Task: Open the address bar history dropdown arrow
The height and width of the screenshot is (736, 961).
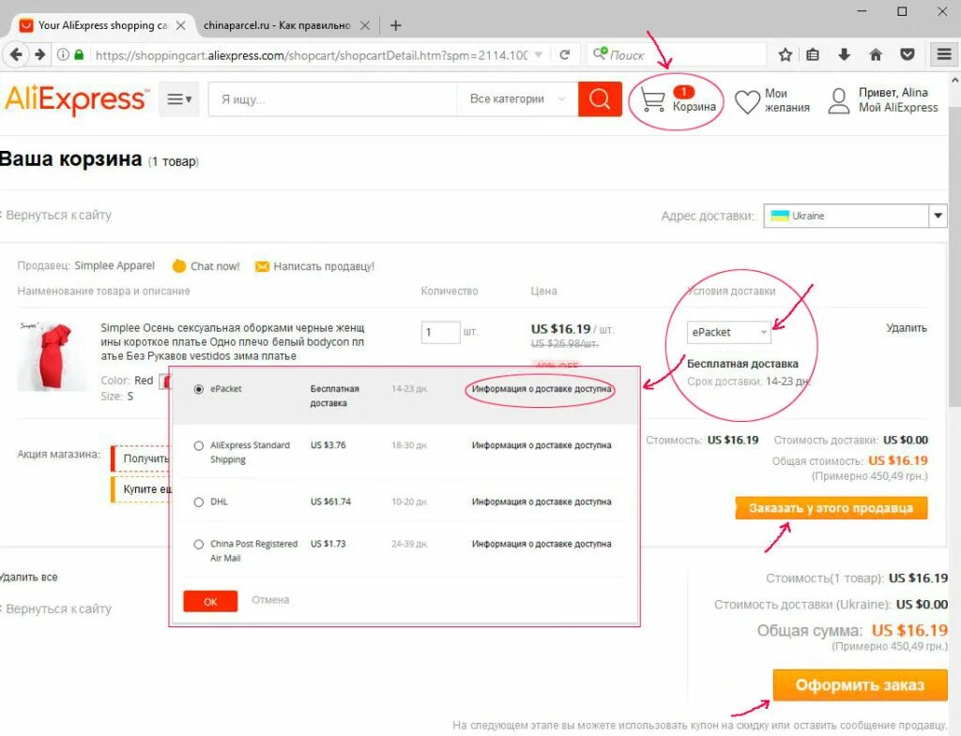Action: [538, 54]
